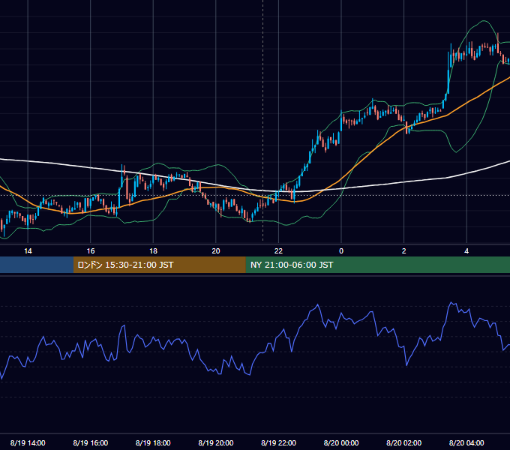
Task: Click the '8/20 00:00' time label
Action: click(x=341, y=442)
